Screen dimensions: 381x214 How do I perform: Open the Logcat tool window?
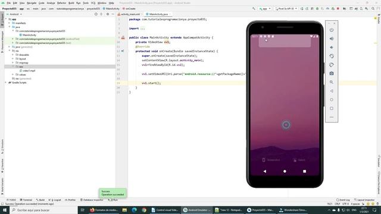click(55, 200)
